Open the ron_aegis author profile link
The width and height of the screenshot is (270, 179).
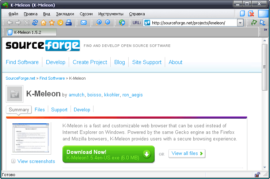click(133, 95)
